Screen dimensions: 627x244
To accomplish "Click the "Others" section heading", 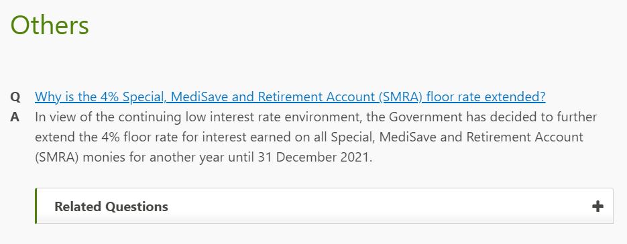I will pyautogui.click(x=50, y=25).
